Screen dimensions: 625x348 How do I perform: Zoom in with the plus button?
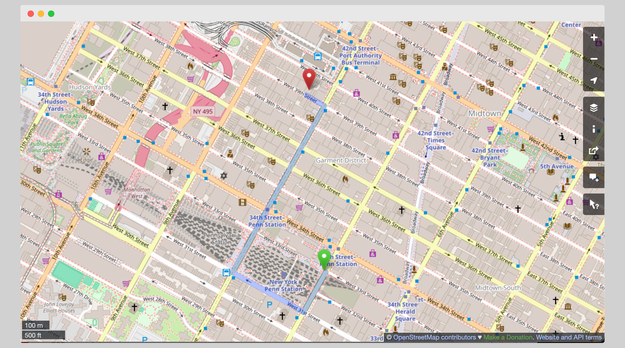tap(594, 37)
